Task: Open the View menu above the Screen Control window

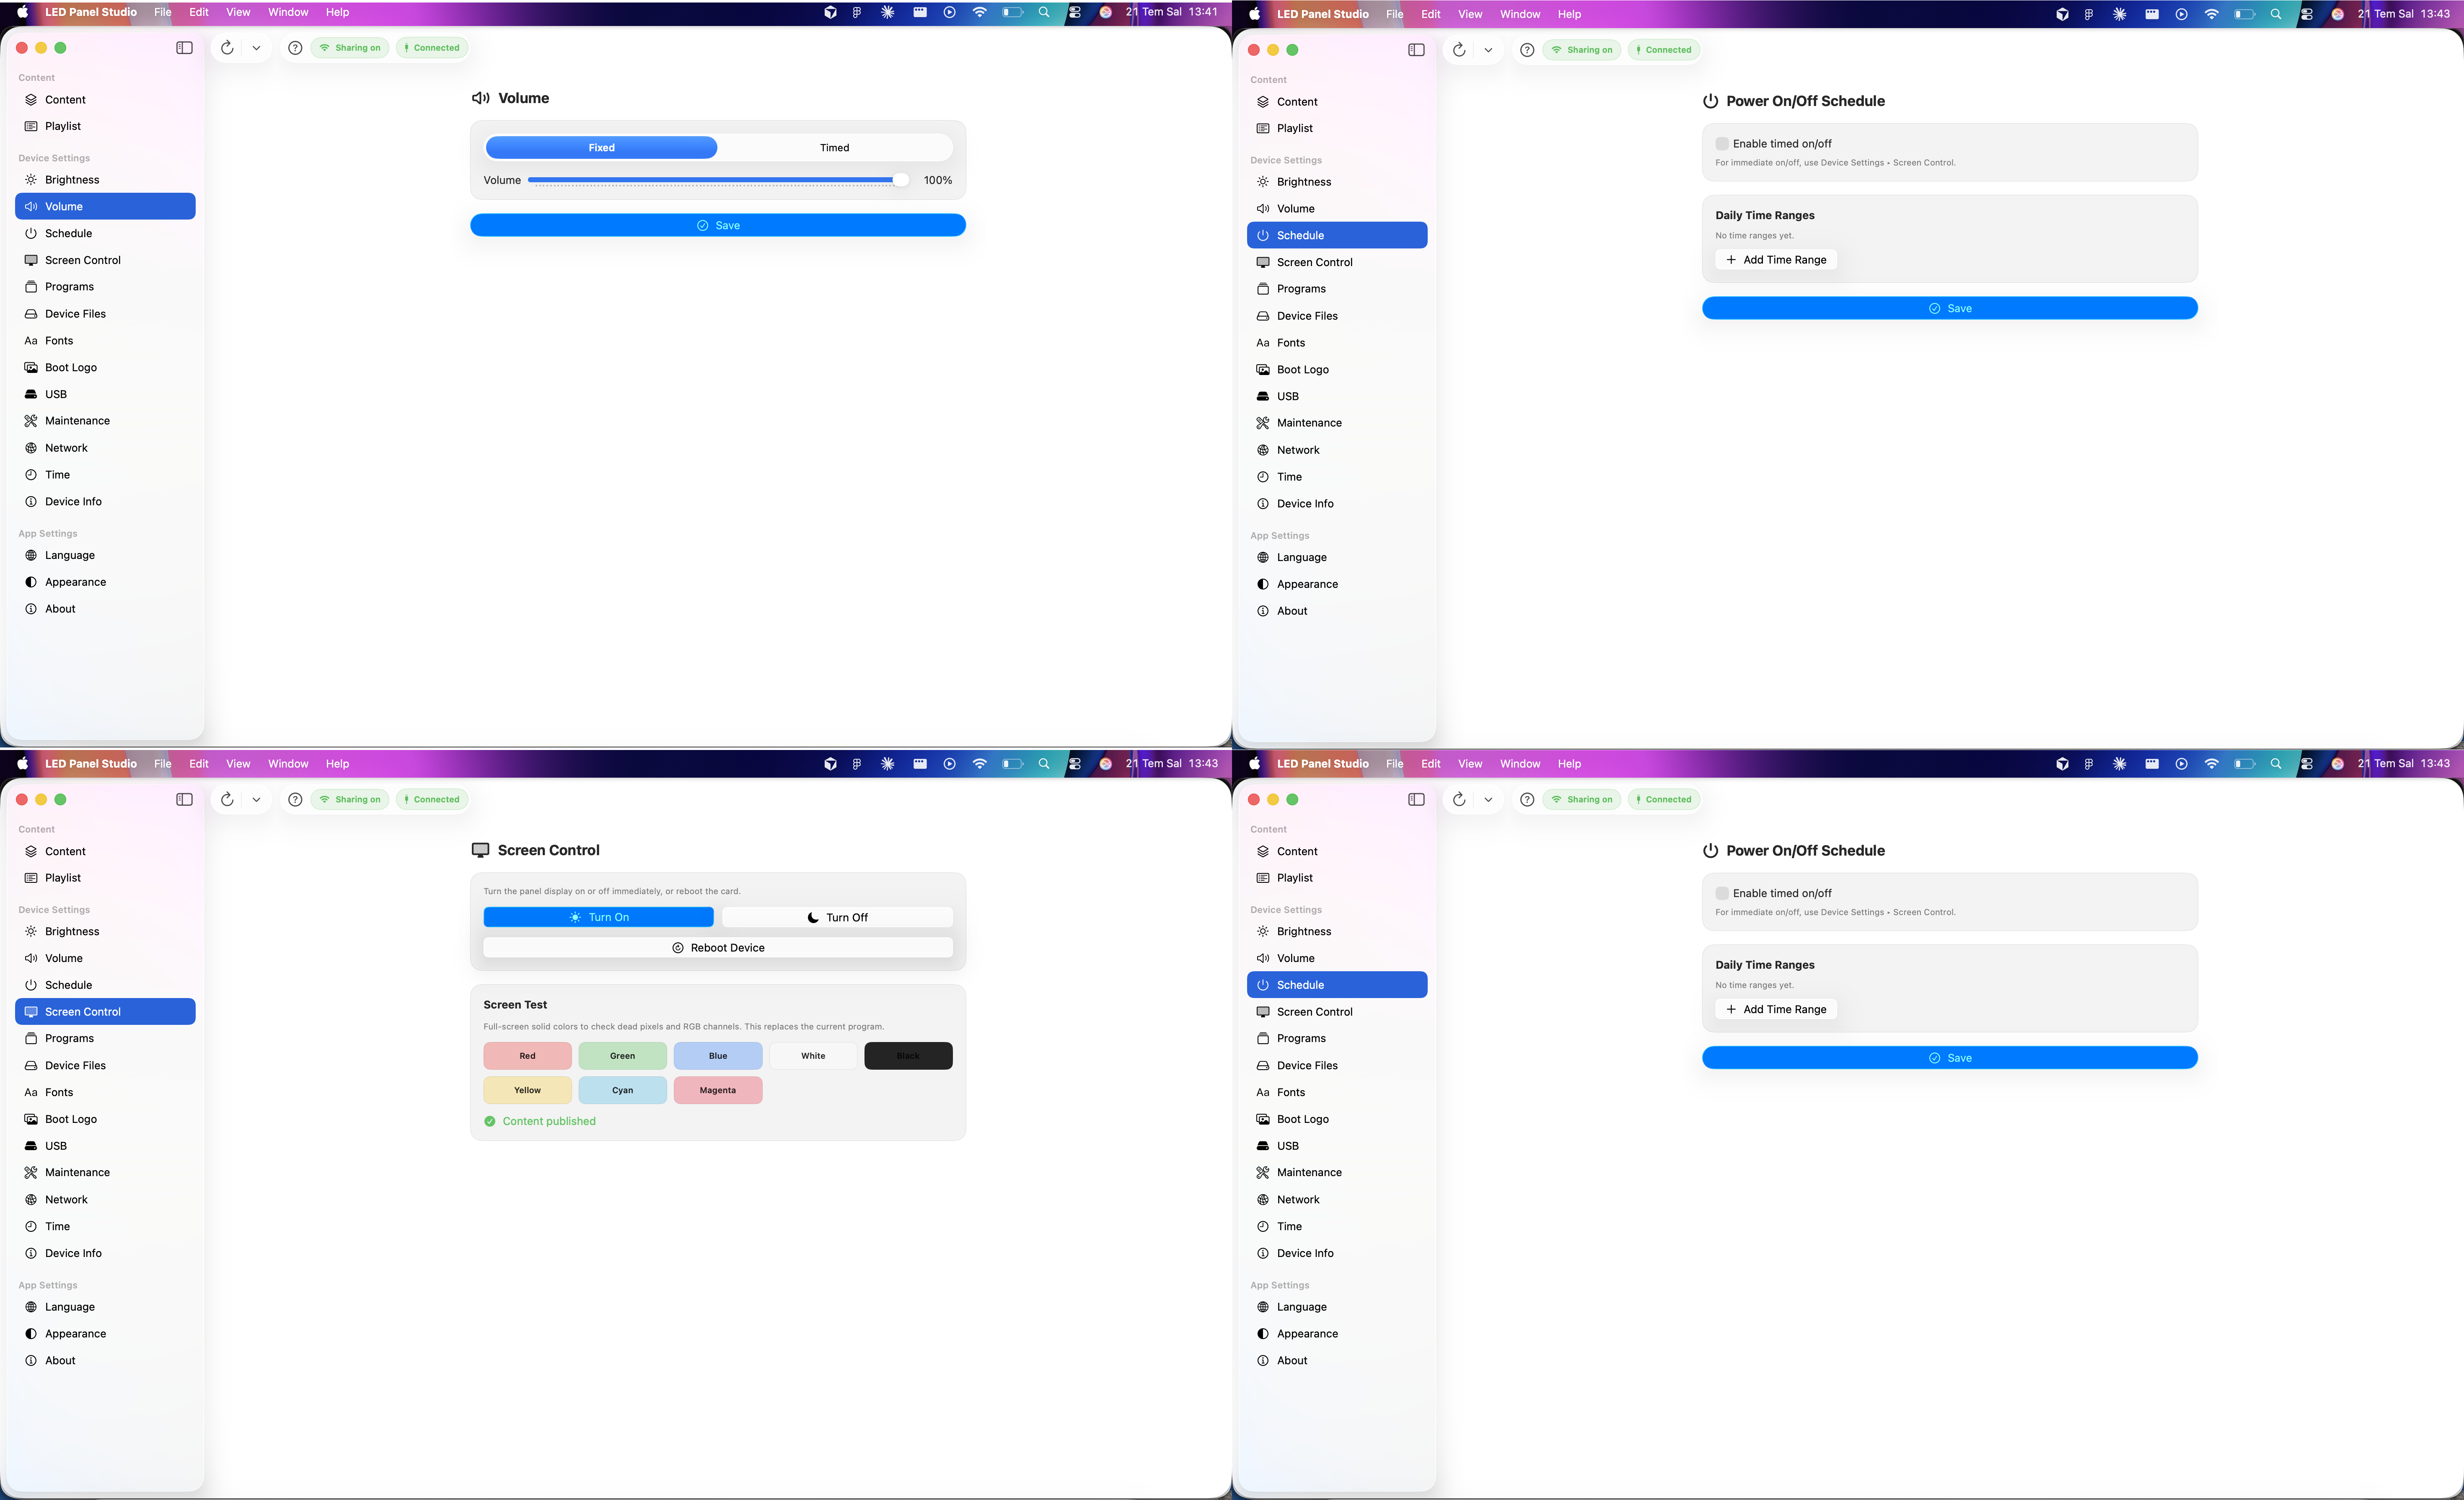Action: tap(238, 764)
